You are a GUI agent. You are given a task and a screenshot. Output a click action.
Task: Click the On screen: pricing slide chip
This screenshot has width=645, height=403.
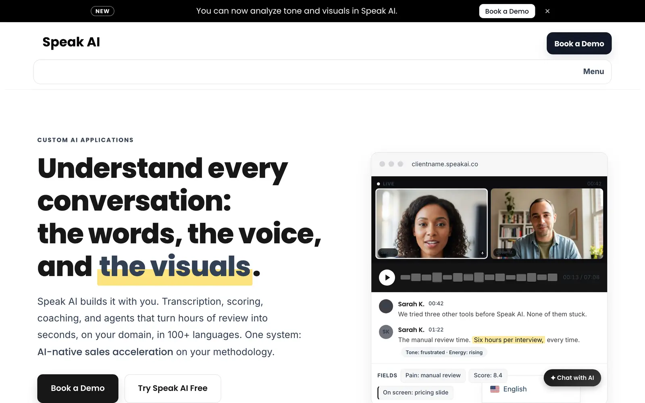pos(415,393)
